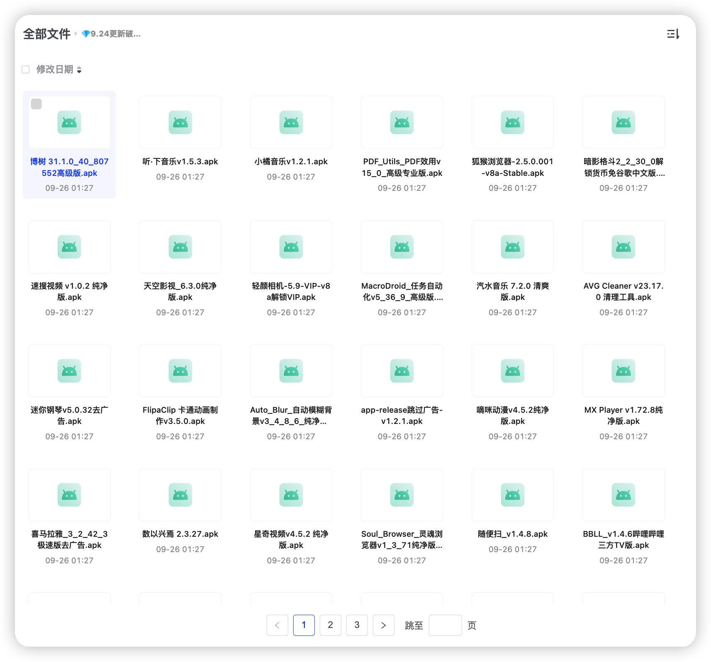Image resolution: width=711 pixels, height=662 pixels.
Task: Open 听·下音乐v1.5.3.apk file icon
Action: pos(180,122)
